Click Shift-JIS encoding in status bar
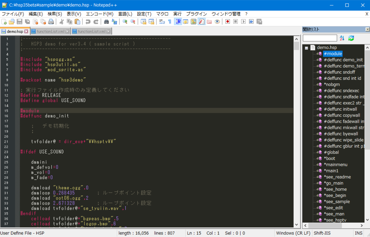The width and height of the screenshot is (370, 237). pos(322,233)
